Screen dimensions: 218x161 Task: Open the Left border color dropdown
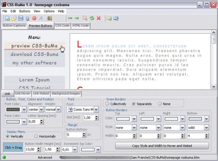pos(158,119)
